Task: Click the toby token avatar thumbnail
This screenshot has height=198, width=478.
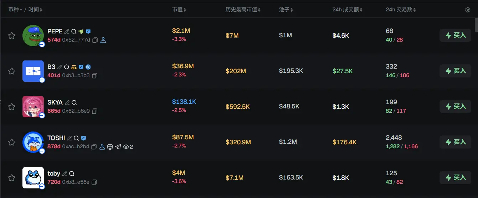Action: (33, 177)
